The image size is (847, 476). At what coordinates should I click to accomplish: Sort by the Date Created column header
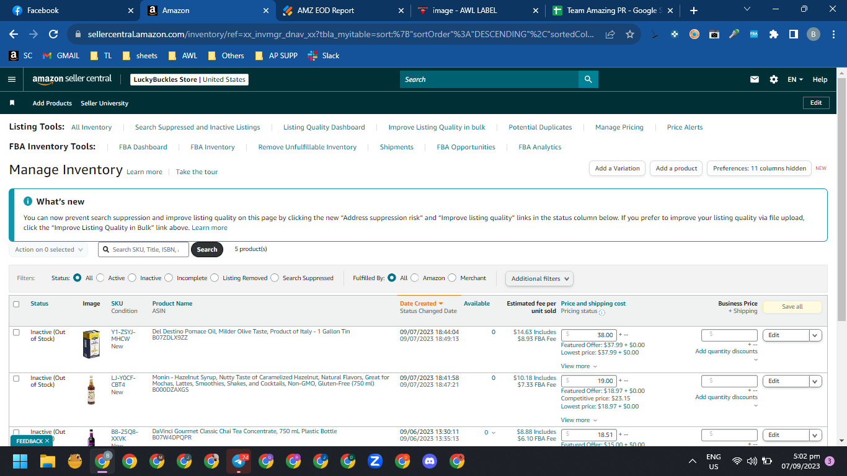[x=422, y=304]
